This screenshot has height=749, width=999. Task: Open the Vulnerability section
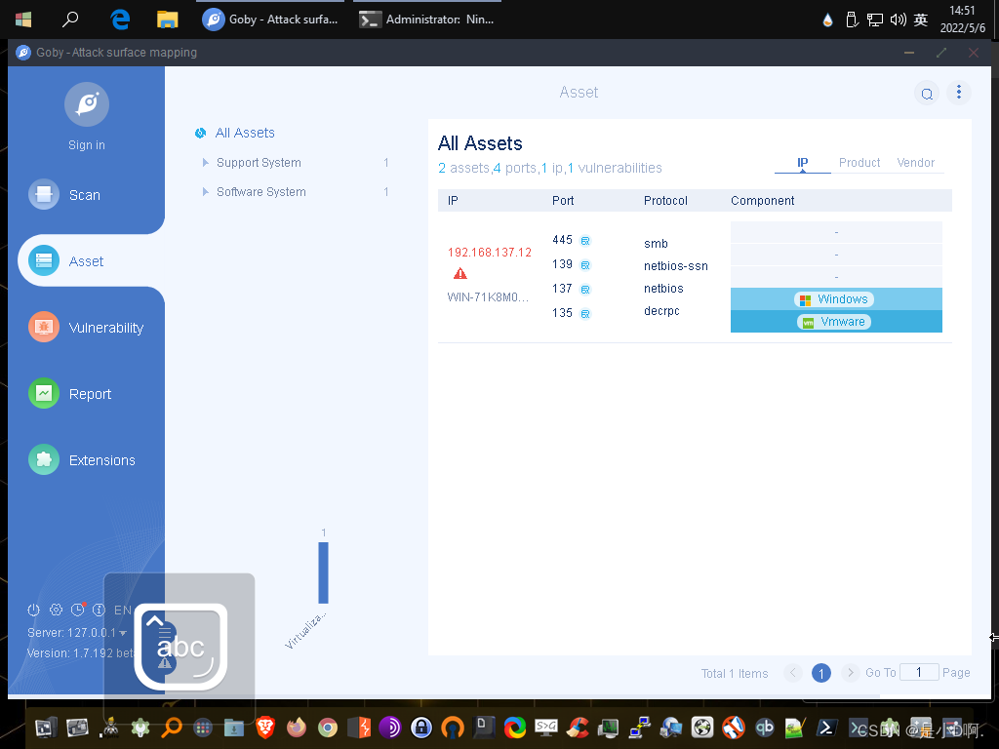[86, 328]
